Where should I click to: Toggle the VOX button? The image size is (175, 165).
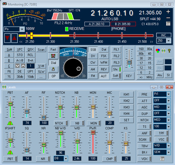click(x=145, y=159)
